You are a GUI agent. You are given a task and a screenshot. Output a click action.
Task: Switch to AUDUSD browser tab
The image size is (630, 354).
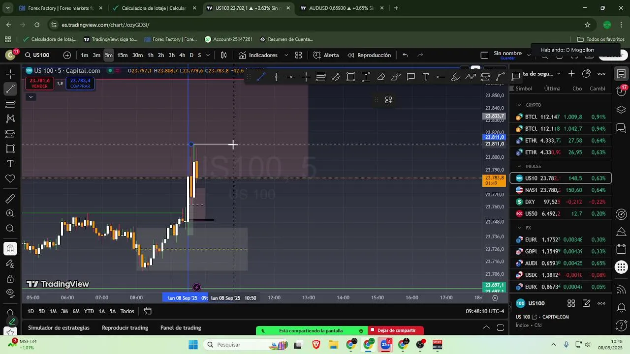click(x=342, y=8)
